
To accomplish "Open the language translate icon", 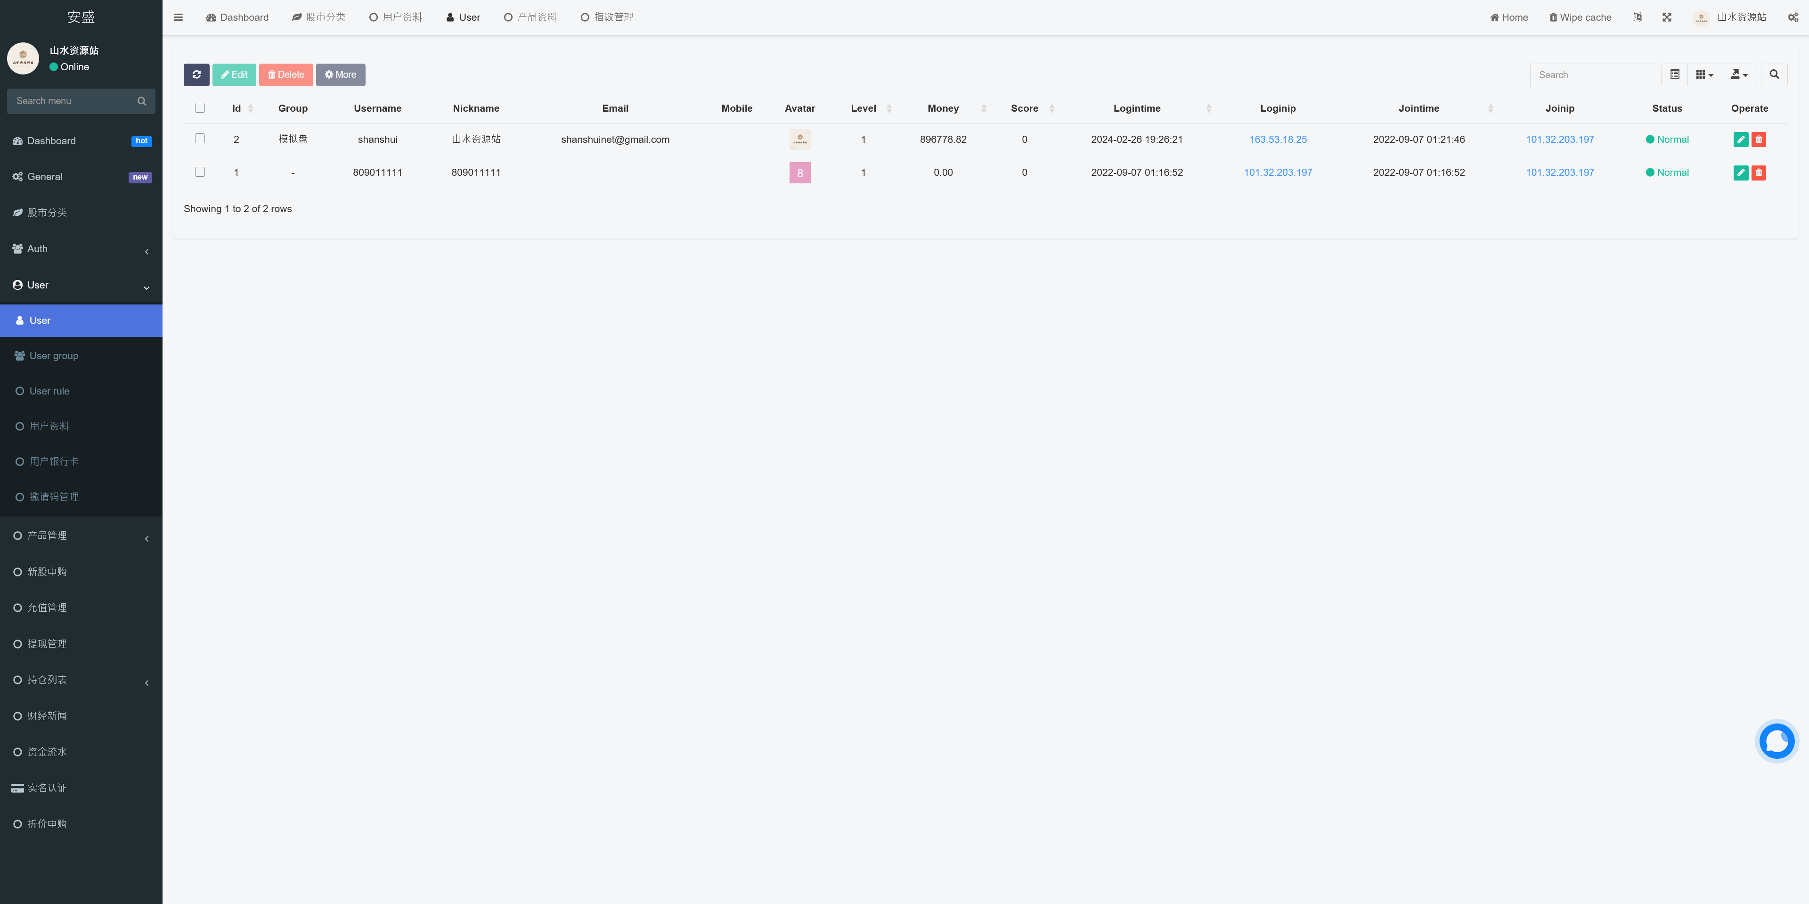I will tap(1637, 17).
